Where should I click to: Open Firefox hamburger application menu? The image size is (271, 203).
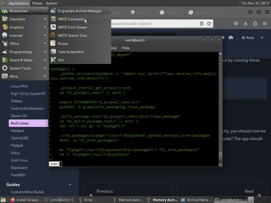(265, 24)
